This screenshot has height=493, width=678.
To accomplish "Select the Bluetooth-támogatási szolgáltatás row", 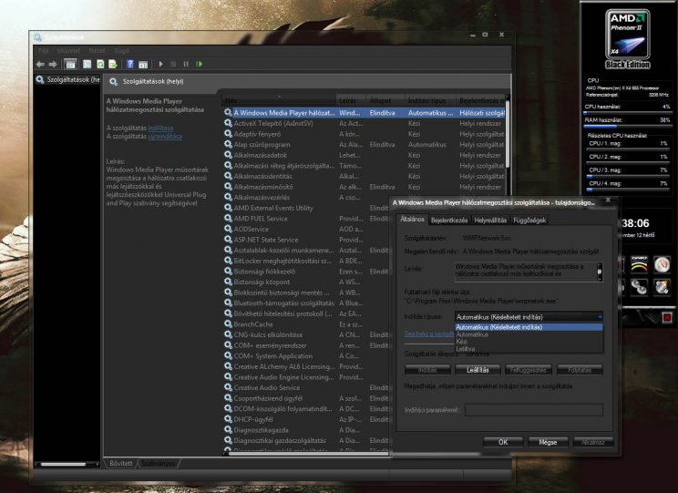I will 306,303.
